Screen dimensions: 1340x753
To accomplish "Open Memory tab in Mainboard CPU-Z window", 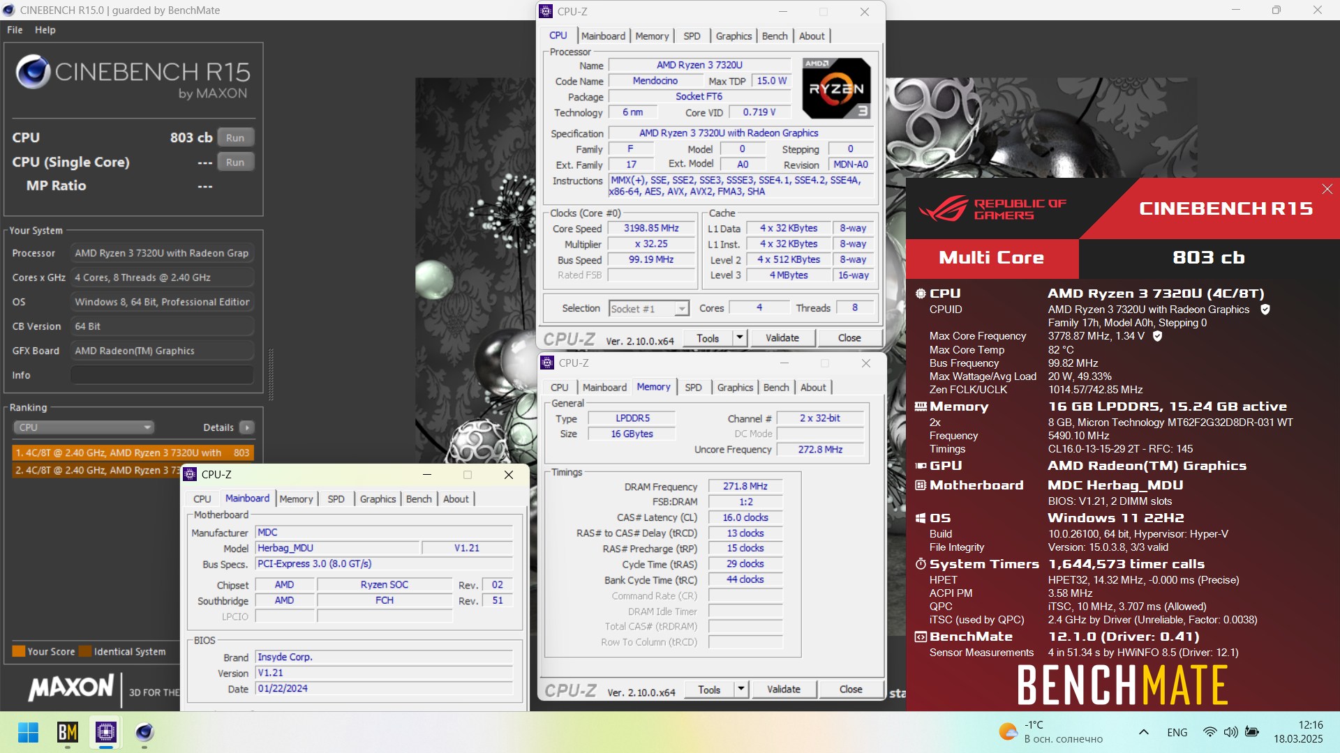I will click(x=296, y=499).
